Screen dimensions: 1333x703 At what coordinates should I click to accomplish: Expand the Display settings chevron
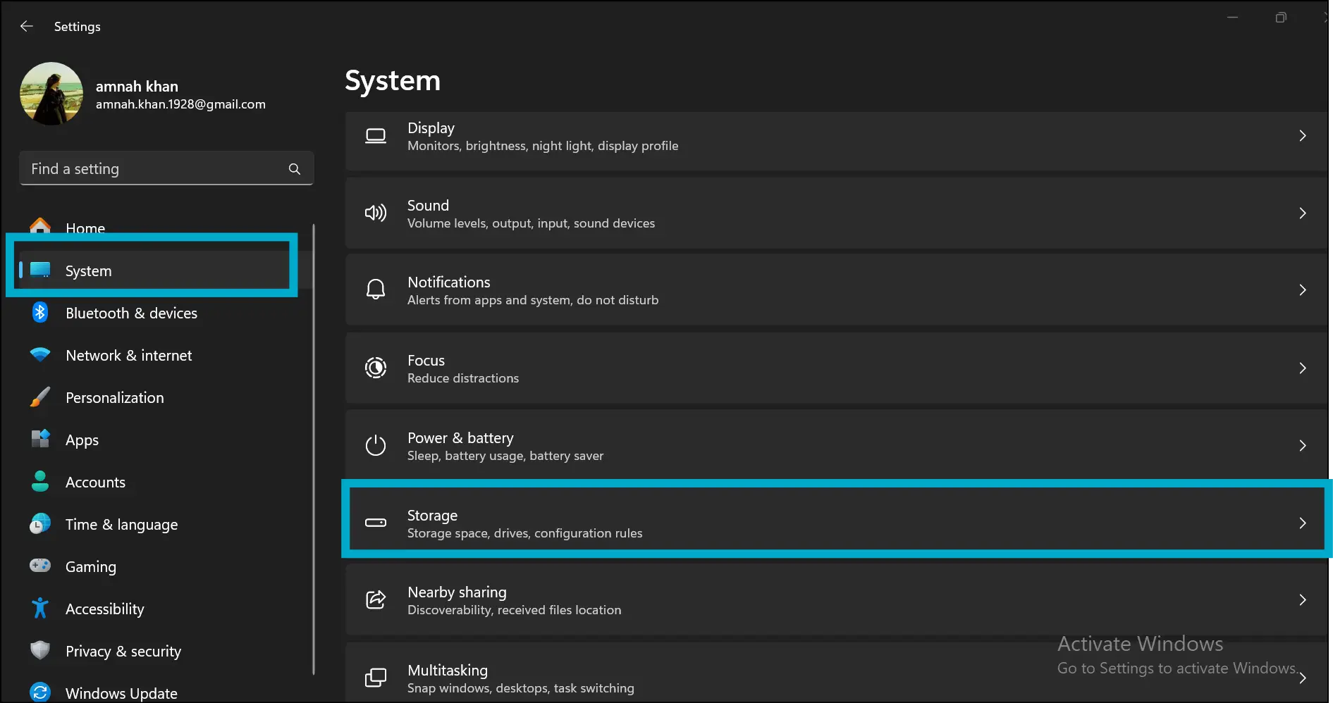point(1302,135)
